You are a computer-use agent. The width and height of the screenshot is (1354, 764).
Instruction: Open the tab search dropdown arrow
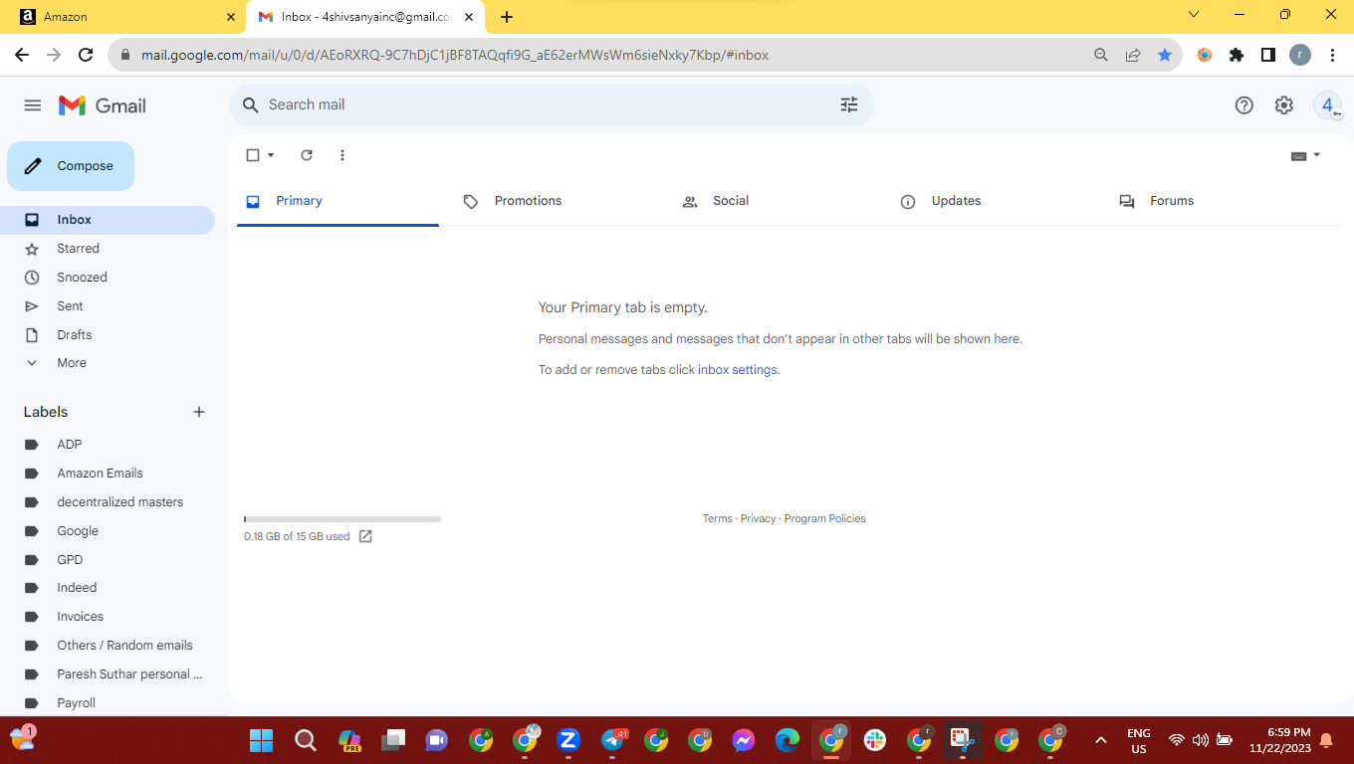click(1195, 15)
